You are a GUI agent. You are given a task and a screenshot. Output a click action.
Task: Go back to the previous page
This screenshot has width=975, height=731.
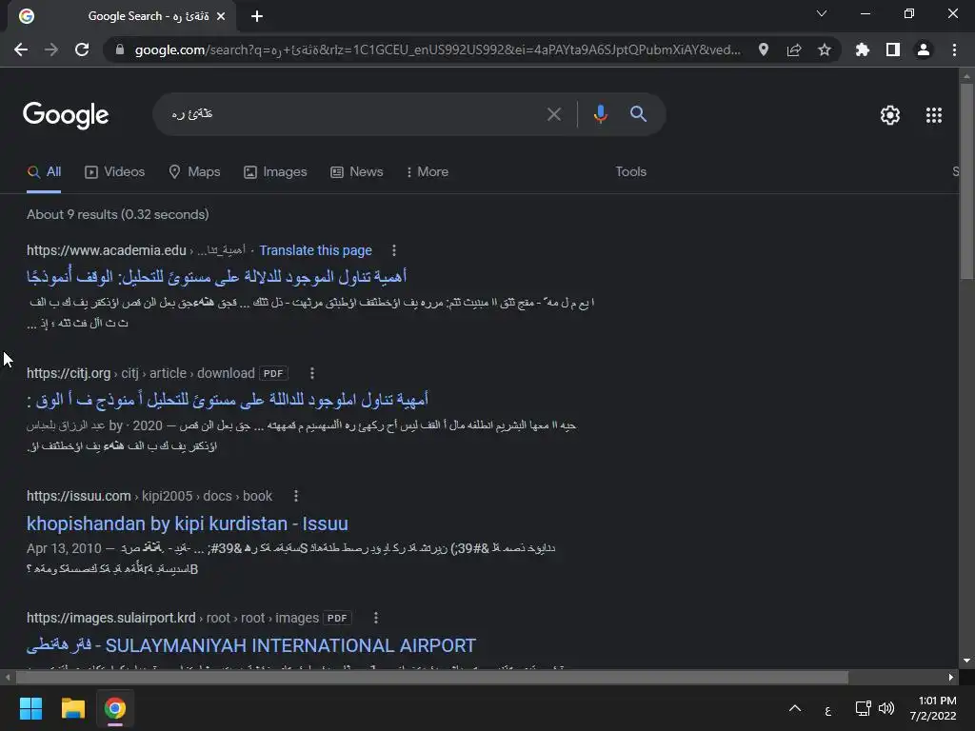tap(21, 49)
